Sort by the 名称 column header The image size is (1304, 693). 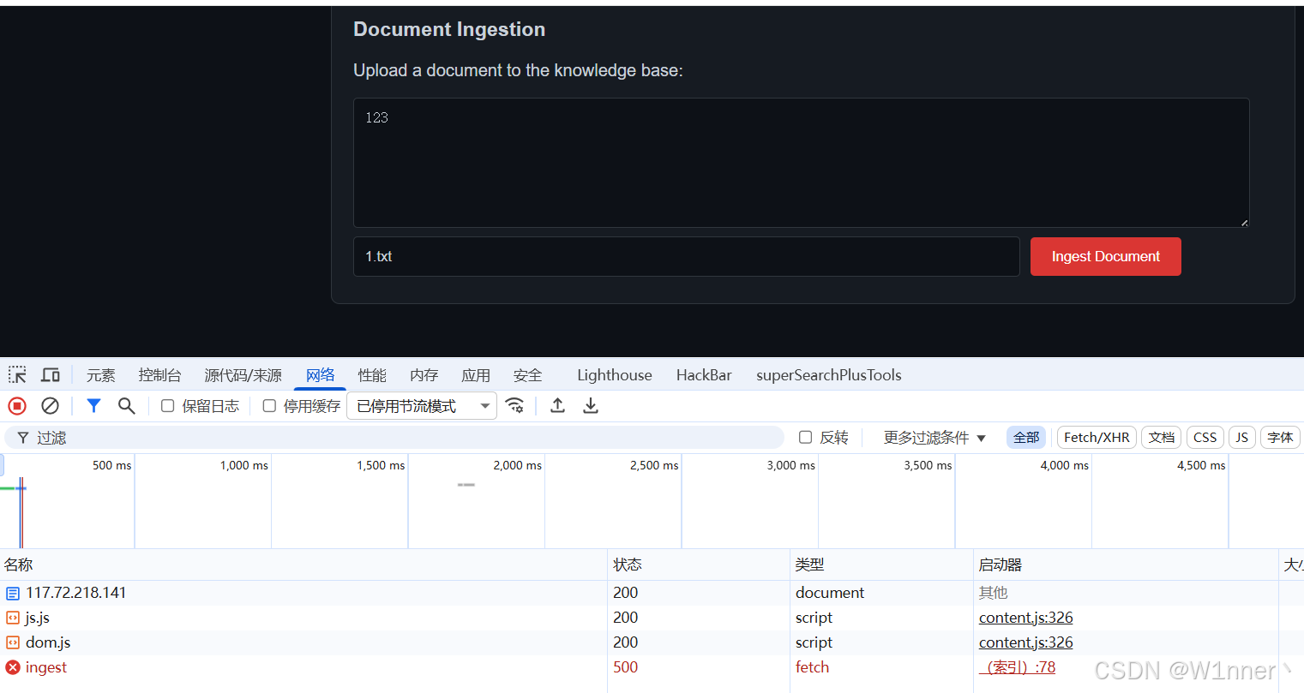click(303, 565)
